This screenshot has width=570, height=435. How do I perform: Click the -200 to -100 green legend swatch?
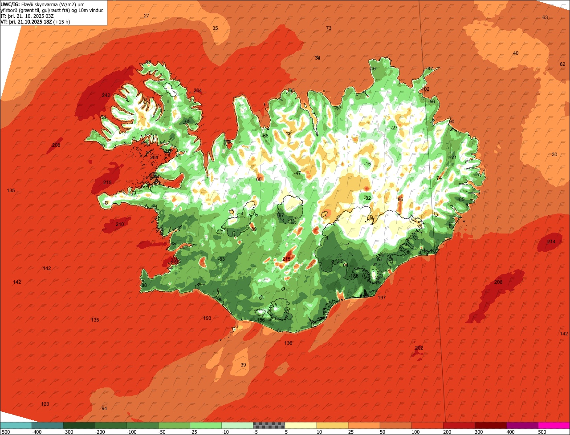tap(111, 425)
